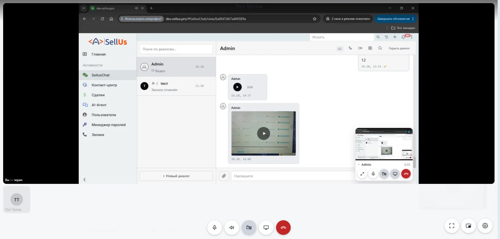Click Скрыть диалог link

[399, 48]
